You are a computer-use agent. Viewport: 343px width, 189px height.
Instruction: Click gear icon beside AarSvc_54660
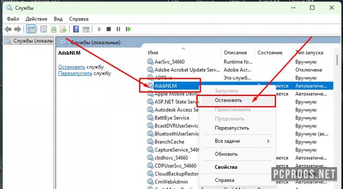(150, 62)
